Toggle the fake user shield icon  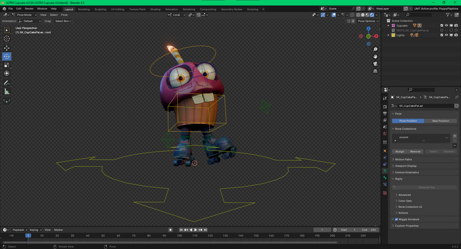click(x=456, y=106)
